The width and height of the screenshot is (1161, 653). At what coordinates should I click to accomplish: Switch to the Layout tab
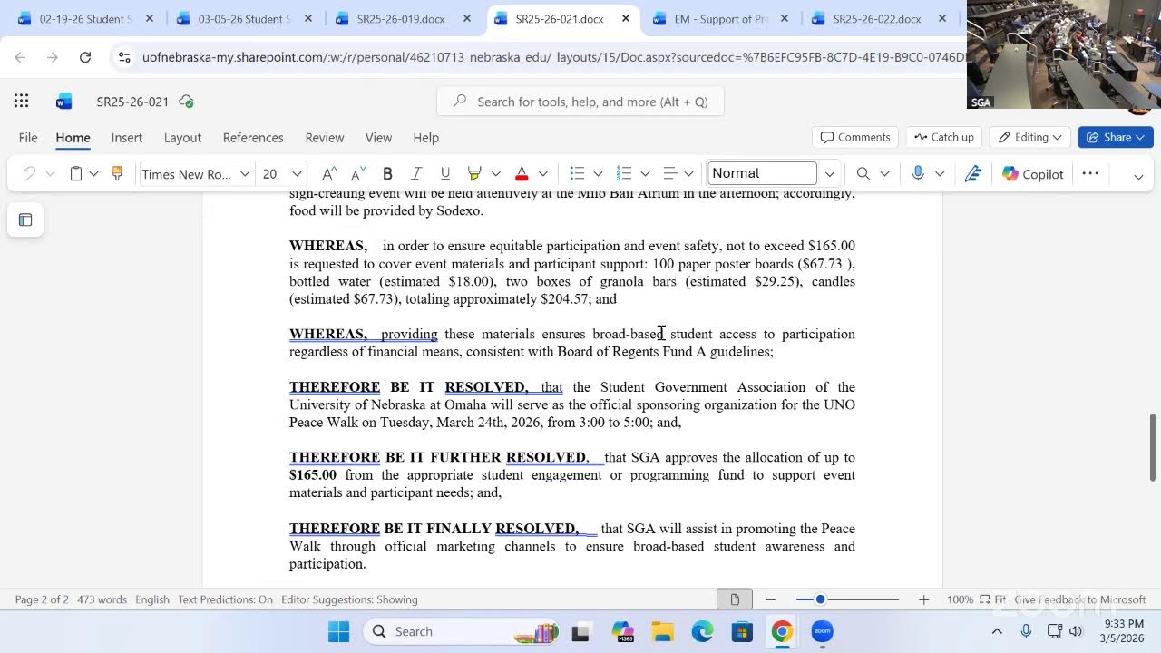click(182, 138)
